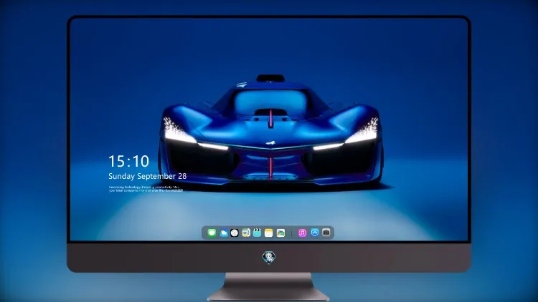Screen dimensions: 538x302
Task: Open the Clock app in the dock
Action: click(x=235, y=233)
